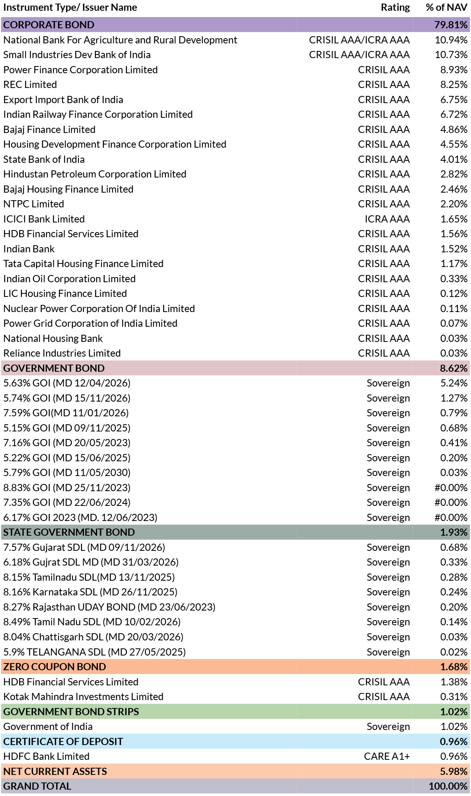This screenshot has width=471, height=796.
Task: Click the NET CURRENT ASSETS row
Action: 235,771
